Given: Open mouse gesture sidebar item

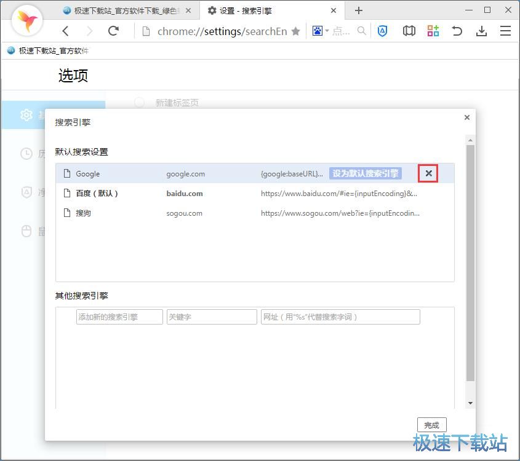Looking at the screenshot, I should [x=26, y=231].
